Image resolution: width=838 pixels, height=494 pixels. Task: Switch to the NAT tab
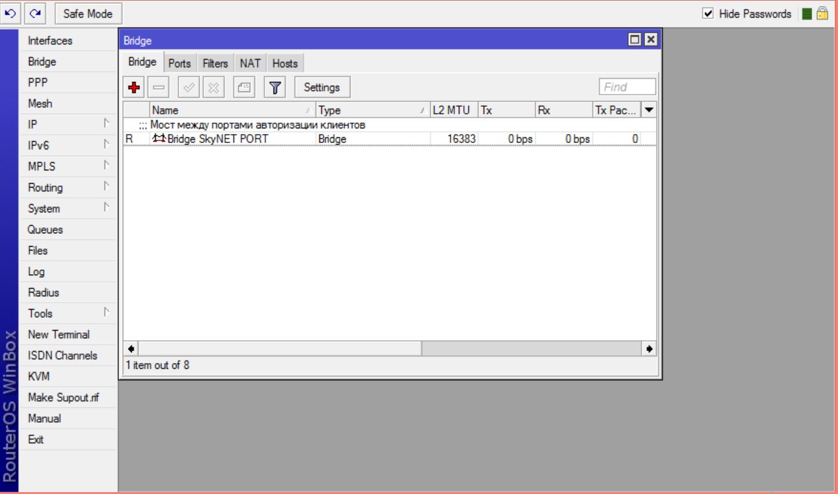[x=251, y=64]
